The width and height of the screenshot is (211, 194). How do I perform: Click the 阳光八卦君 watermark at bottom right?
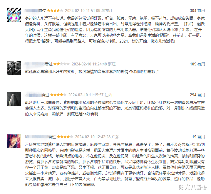click(x=193, y=187)
